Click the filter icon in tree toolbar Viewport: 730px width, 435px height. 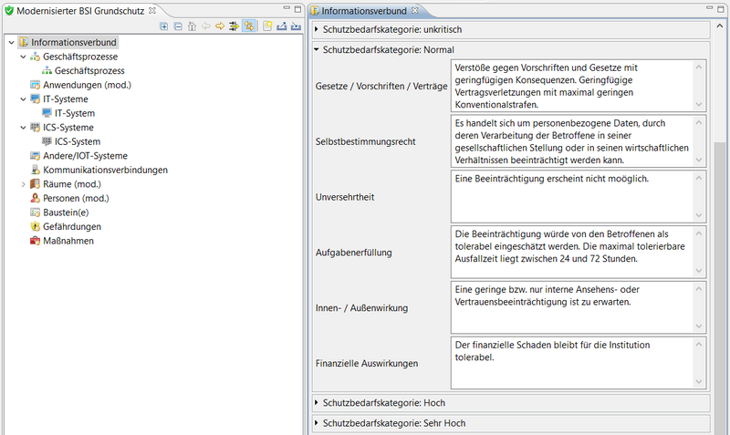(234, 26)
